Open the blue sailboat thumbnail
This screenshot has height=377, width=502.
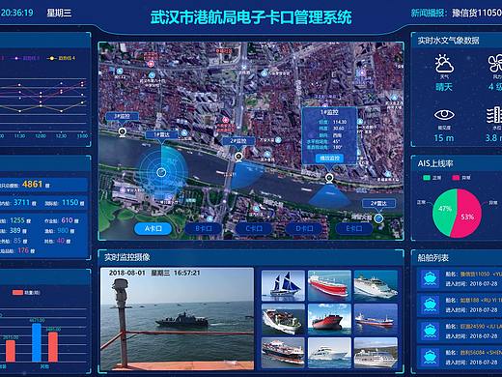pos(283,285)
